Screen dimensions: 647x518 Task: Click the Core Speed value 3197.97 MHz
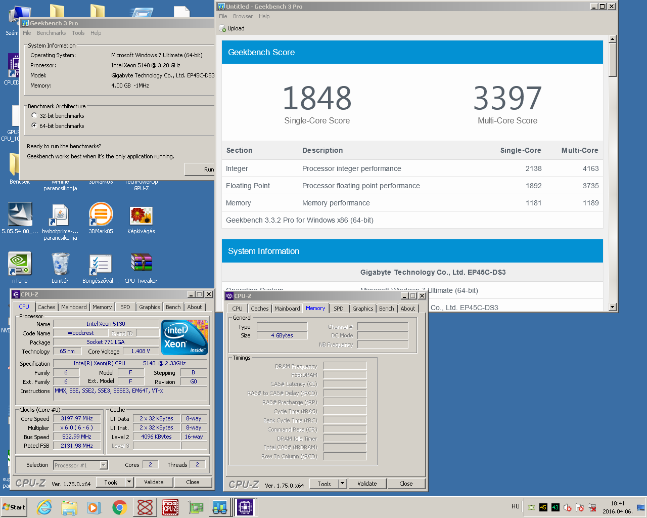click(x=77, y=418)
